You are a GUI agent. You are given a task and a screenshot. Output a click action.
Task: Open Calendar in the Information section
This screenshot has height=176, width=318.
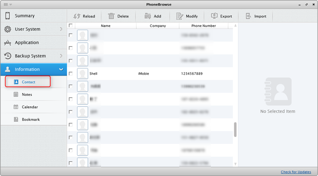pos(29,107)
